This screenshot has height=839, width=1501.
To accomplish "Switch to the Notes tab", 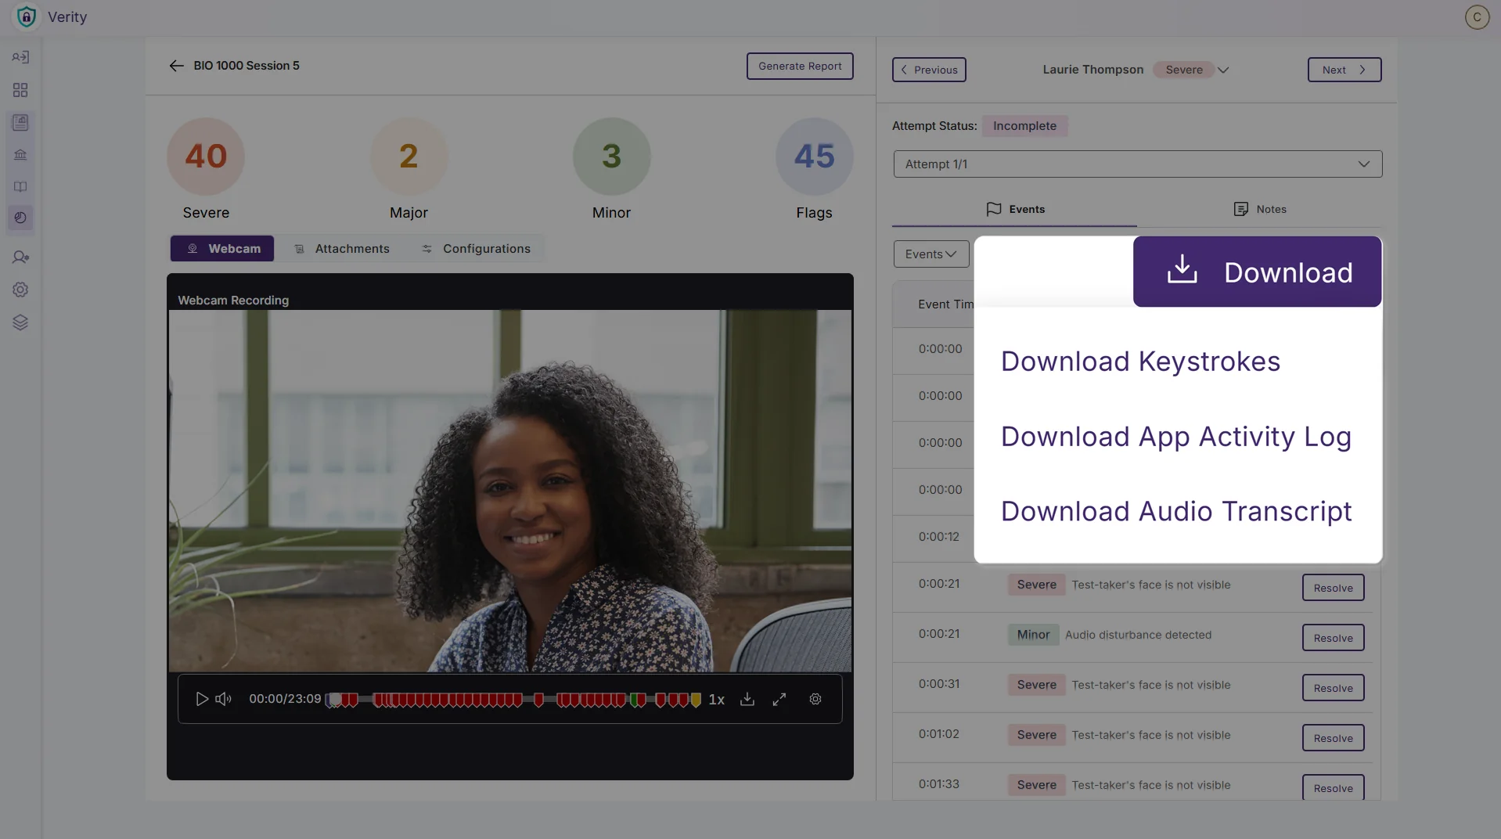I will tap(1260, 209).
